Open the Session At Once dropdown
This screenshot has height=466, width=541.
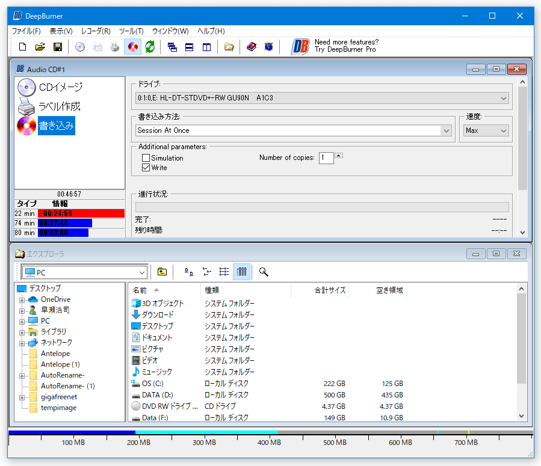pos(446,130)
